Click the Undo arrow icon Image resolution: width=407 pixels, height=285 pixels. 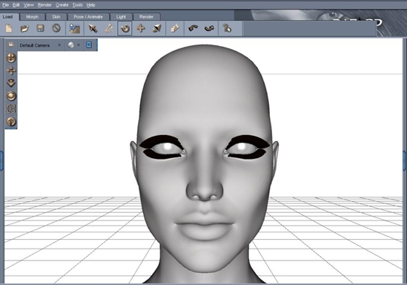click(193, 28)
